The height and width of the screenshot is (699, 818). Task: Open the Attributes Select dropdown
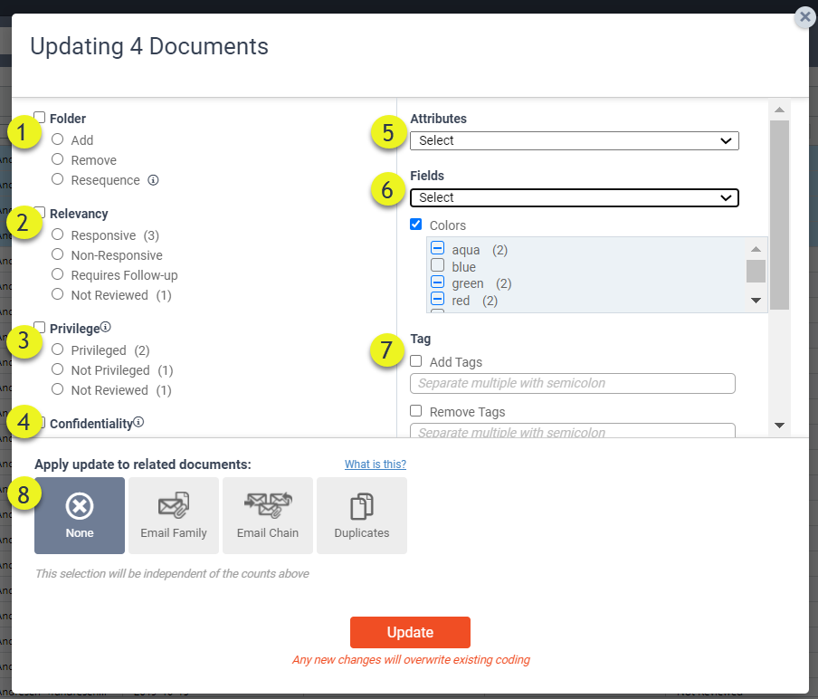pyautogui.click(x=575, y=140)
